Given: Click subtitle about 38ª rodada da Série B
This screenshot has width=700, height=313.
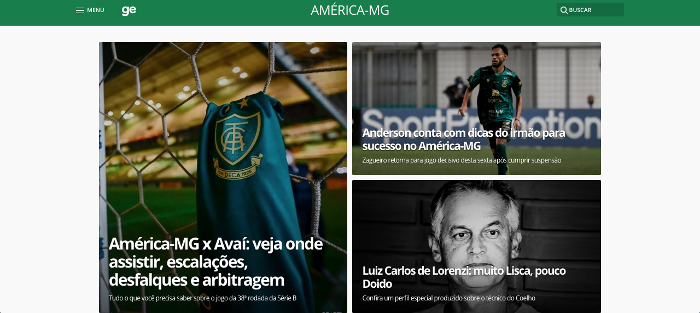Looking at the screenshot, I should tap(202, 298).
